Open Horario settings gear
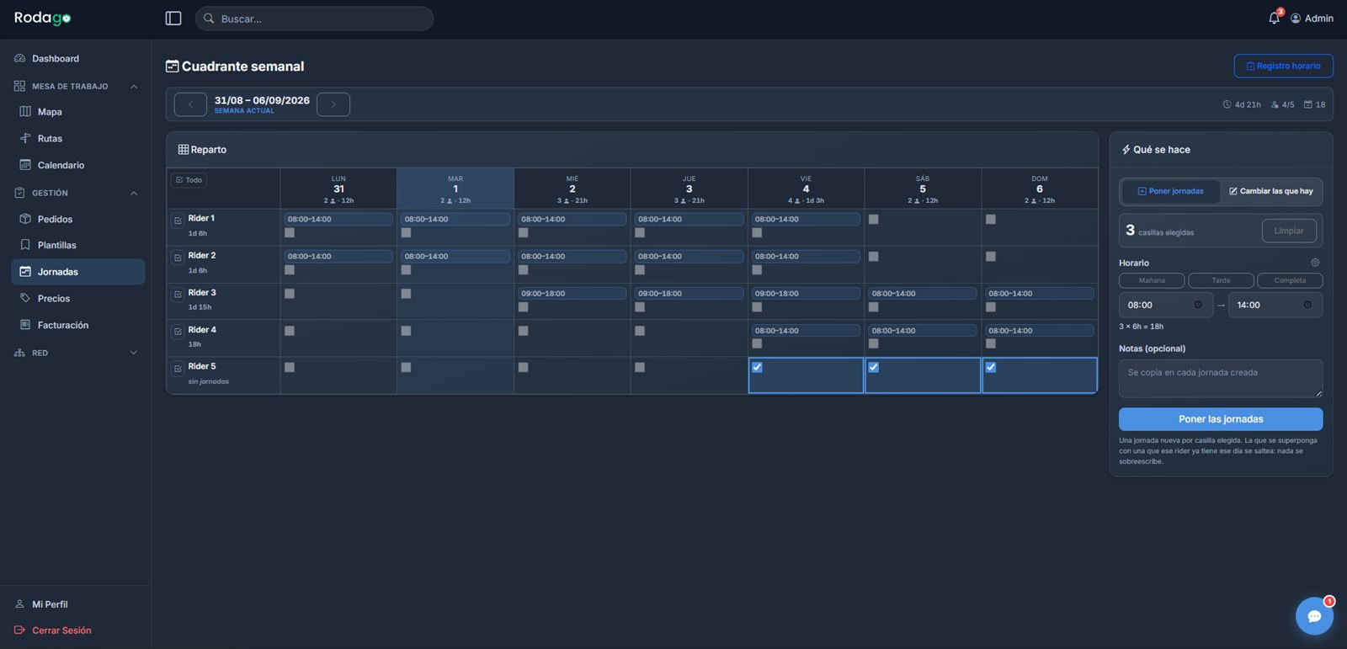This screenshot has width=1347, height=649. pos(1315,263)
